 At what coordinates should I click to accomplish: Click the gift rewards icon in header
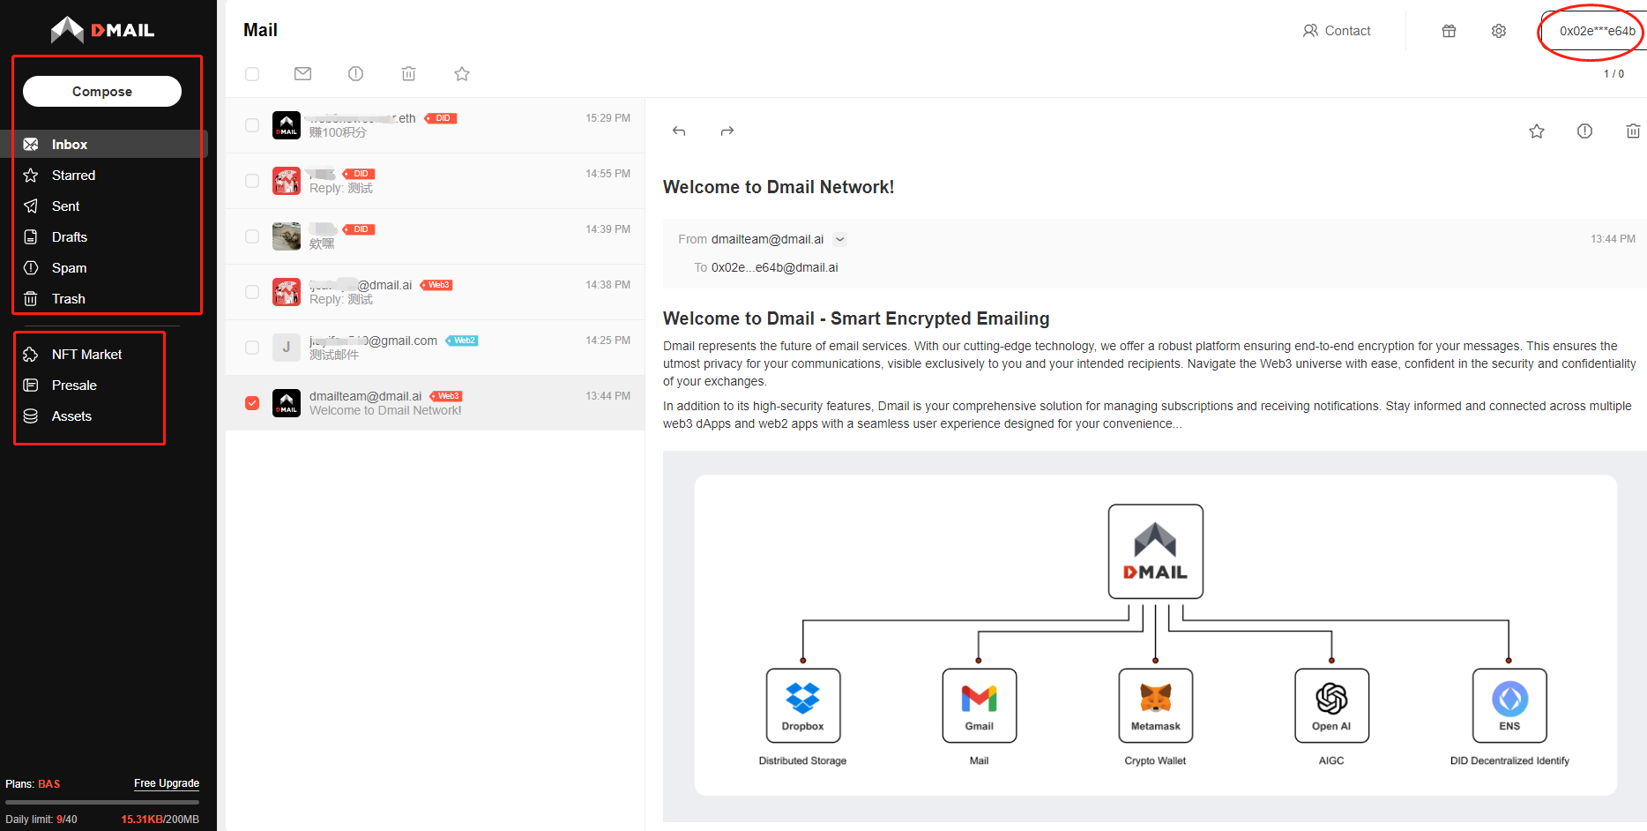pos(1449,31)
